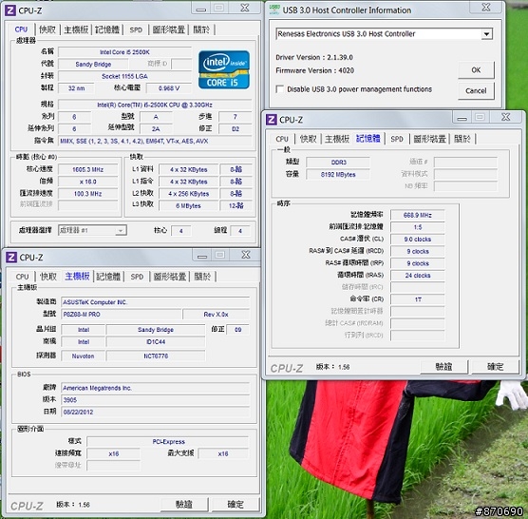Open the Renesas Electronics USB 3.0 Host Controller dropdown
Viewport: 528px width, 519px height.
tap(486, 34)
